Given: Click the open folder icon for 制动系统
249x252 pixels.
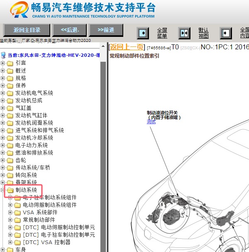Looking at the screenshot, I should (x=10, y=190).
